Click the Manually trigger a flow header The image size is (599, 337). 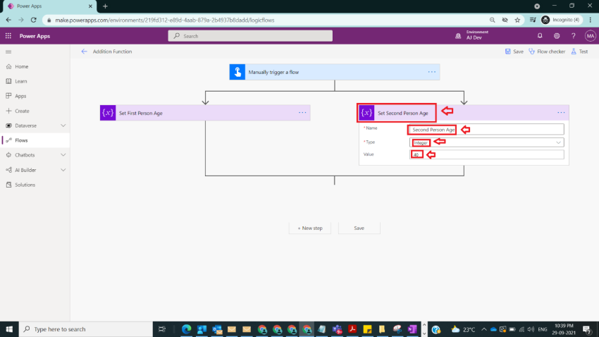[x=335, y=72]
